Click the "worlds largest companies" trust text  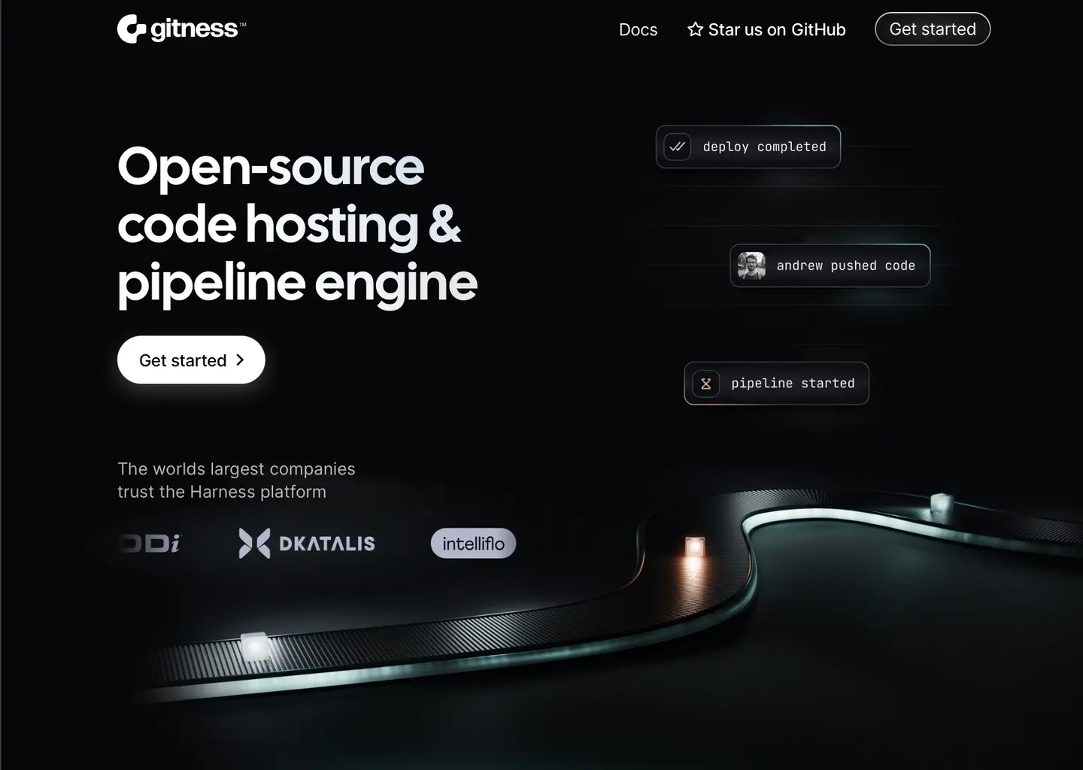(236, 480)
